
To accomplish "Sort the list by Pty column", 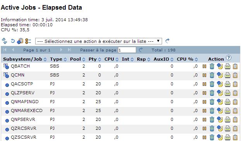I will click(x=99, y=59).
